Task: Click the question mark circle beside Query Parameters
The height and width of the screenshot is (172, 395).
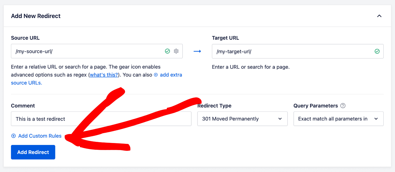Action: point(343,106)
